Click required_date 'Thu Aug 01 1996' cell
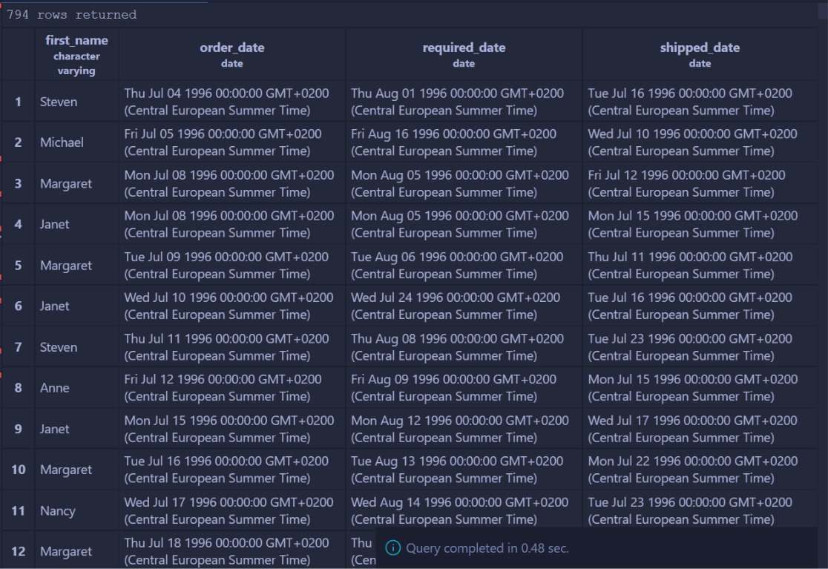 pos(464,102)
